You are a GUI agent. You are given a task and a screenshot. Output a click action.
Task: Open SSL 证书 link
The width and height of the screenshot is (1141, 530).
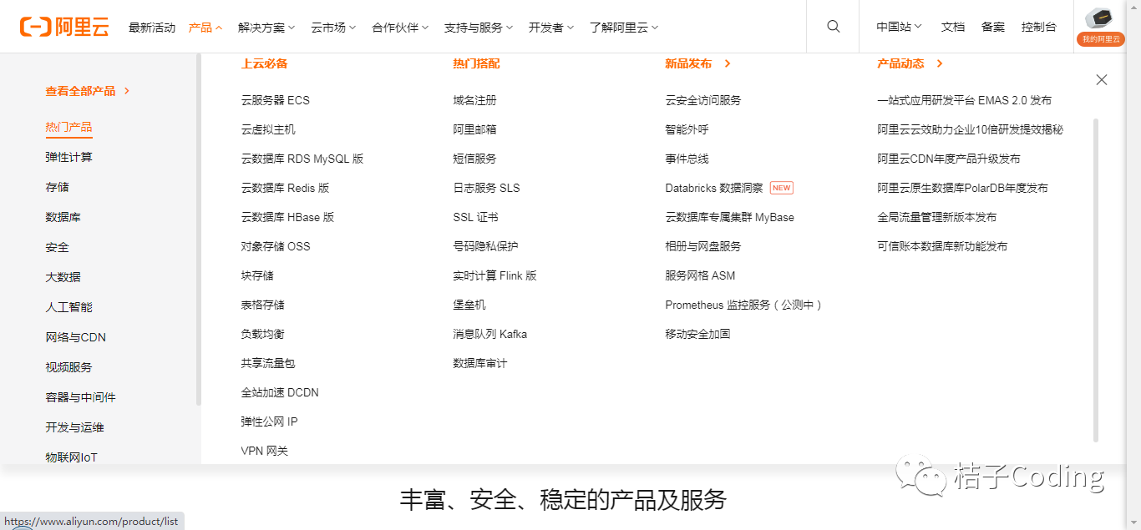point(475,217)
